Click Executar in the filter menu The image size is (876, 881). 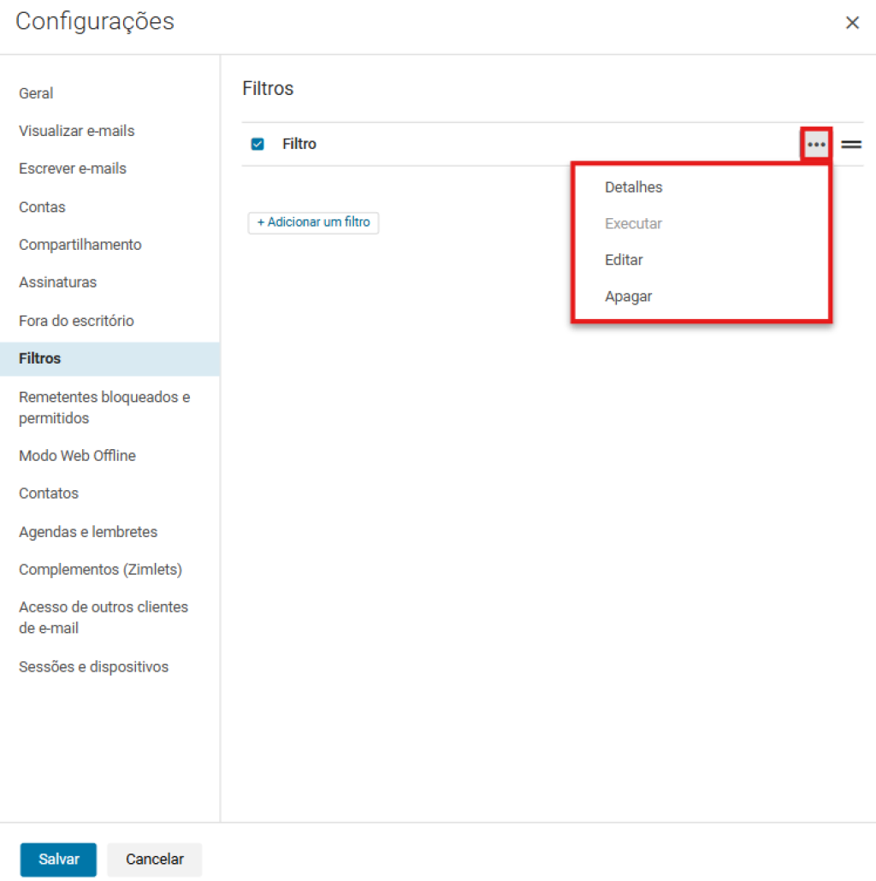[633, 224]
